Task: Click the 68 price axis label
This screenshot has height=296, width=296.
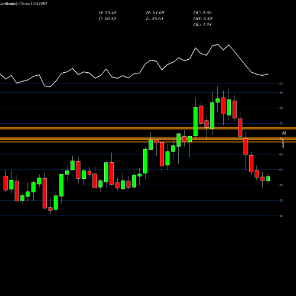Action: pos(281,155)
